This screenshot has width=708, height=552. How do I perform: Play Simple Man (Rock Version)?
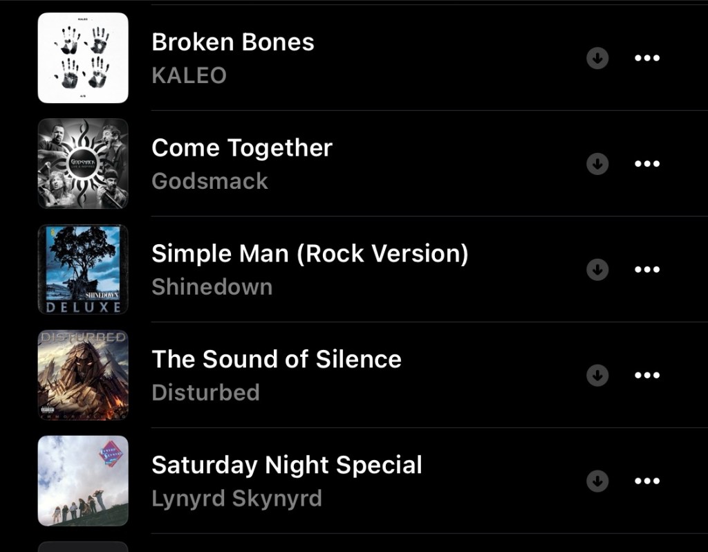click(310, 255)
